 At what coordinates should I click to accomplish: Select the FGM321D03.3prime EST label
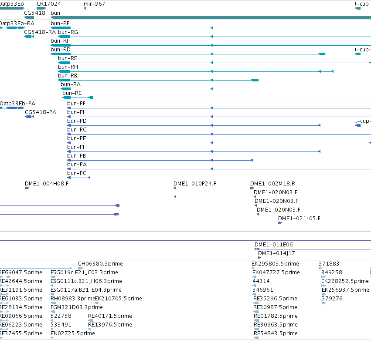pyautogui.click(x=77, y=307)
